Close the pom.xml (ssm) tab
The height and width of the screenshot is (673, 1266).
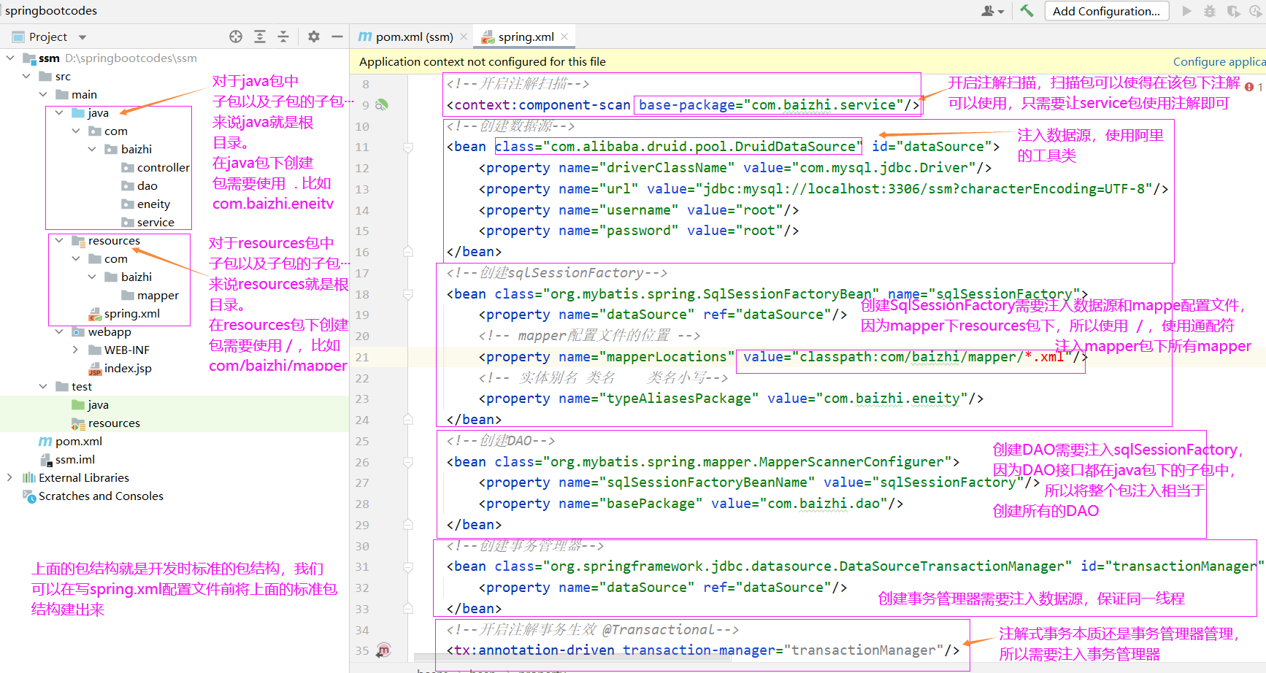pos(464,36)
